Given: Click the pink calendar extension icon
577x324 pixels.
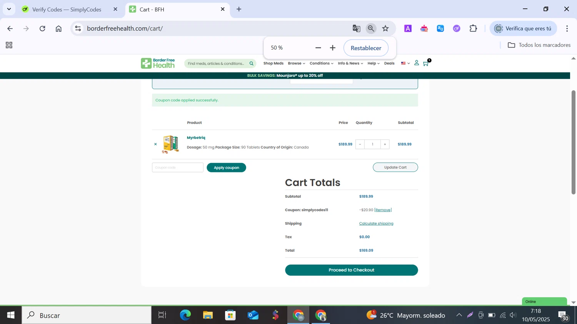Looking at the screenshot, I should click(x=424, y=28).
